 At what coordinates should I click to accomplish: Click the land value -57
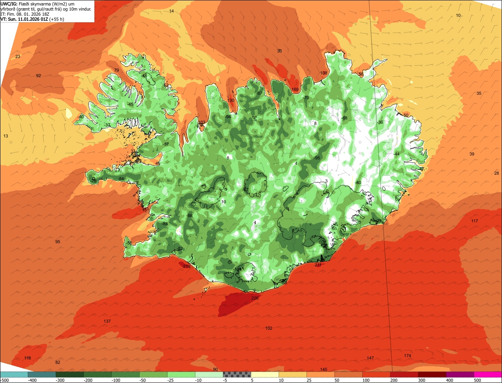(x=166, y=144)
